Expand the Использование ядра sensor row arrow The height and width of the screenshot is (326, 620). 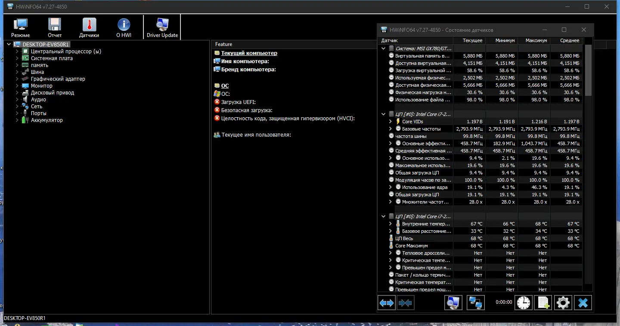(391, 187)
